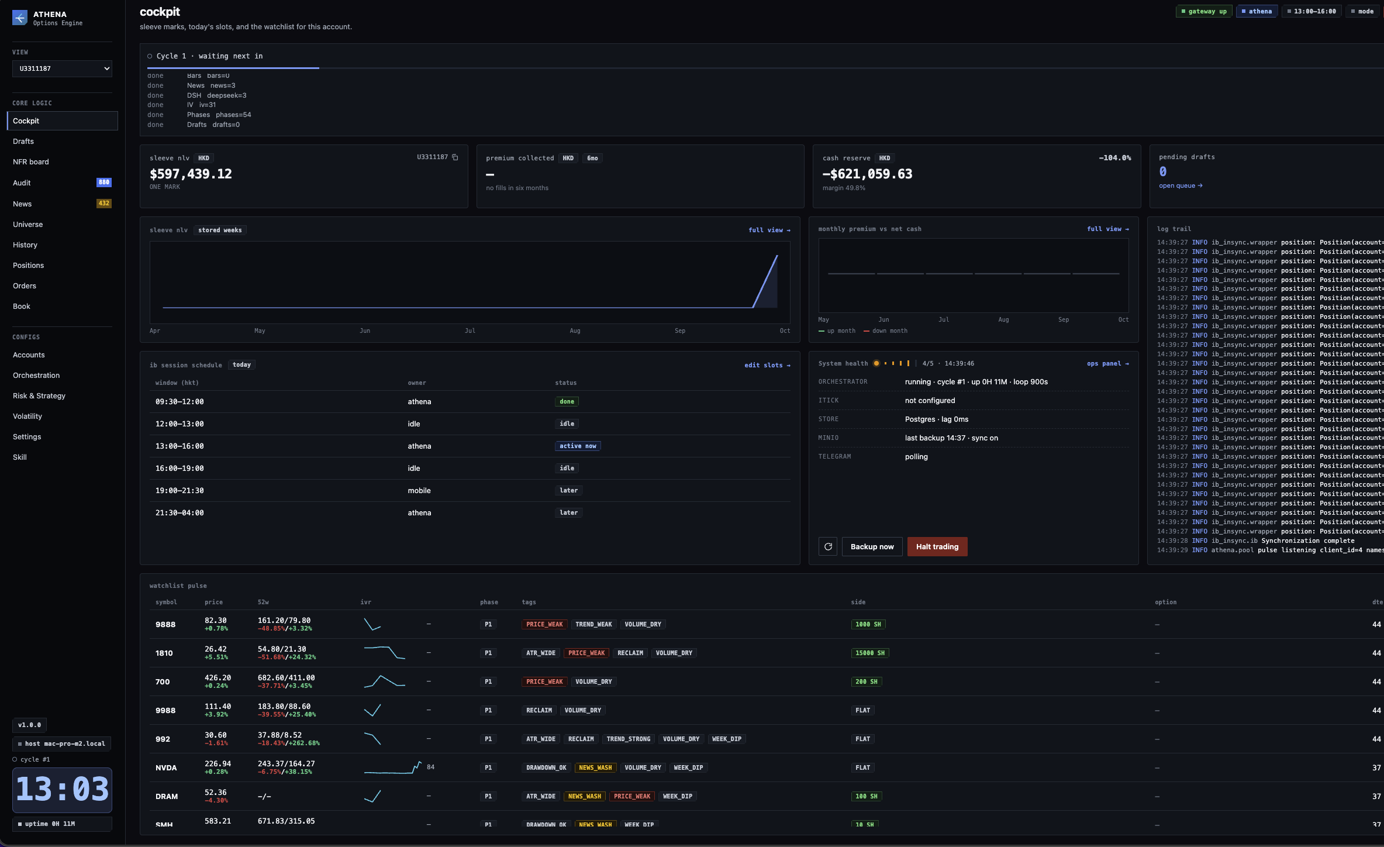Click the mode chip in header
This screenshot has width=1384, height=847.
click(1362, 11)
